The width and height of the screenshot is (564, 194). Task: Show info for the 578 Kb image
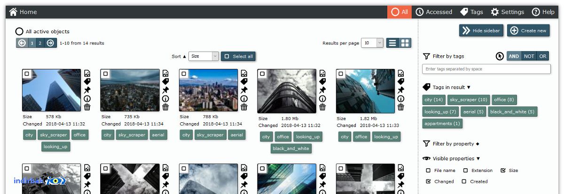click(87, 98)
